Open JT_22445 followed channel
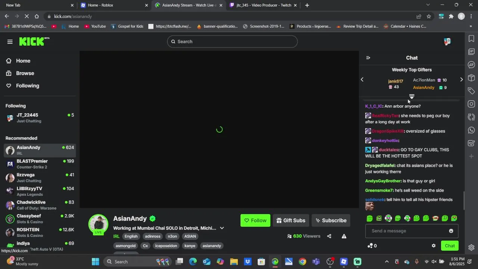 pyautogui.click(x=40, y=118)
